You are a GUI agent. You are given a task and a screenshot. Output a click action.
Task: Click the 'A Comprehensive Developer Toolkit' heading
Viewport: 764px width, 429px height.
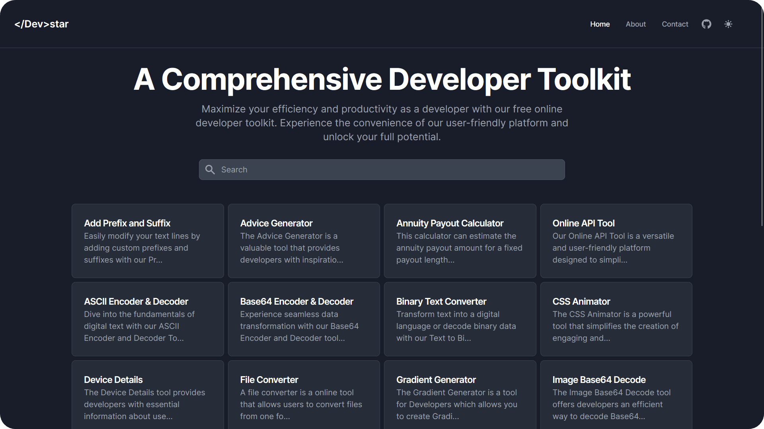point(382,79)
